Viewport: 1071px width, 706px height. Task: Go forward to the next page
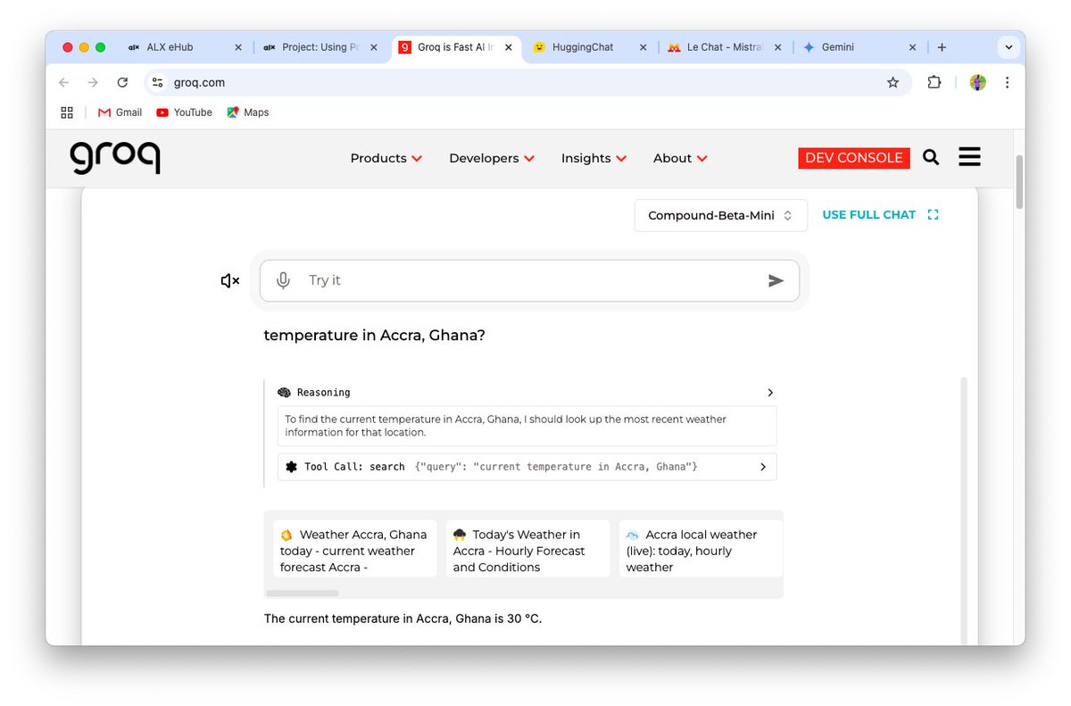93,82
